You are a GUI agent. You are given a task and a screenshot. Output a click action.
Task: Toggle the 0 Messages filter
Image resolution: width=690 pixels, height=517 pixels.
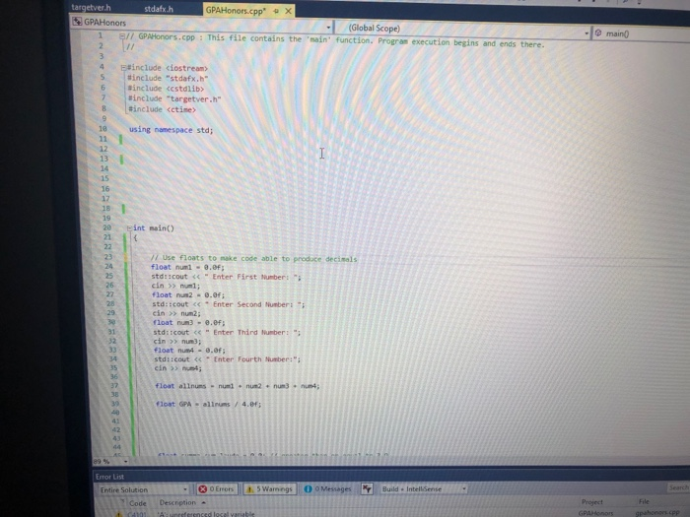tap(327, 488)
